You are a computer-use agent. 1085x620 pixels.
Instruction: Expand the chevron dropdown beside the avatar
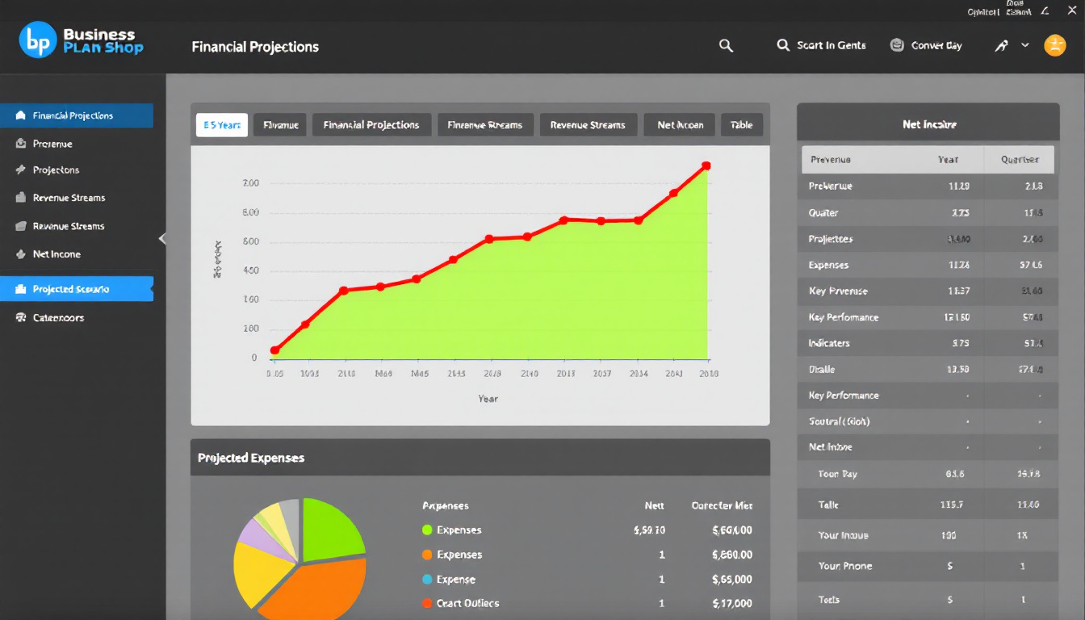coord(1025,45)
